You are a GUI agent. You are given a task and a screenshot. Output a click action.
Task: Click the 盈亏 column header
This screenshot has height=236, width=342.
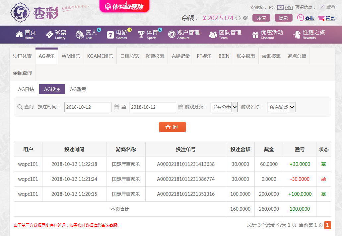pyautogui.click(x=300, y=150)
